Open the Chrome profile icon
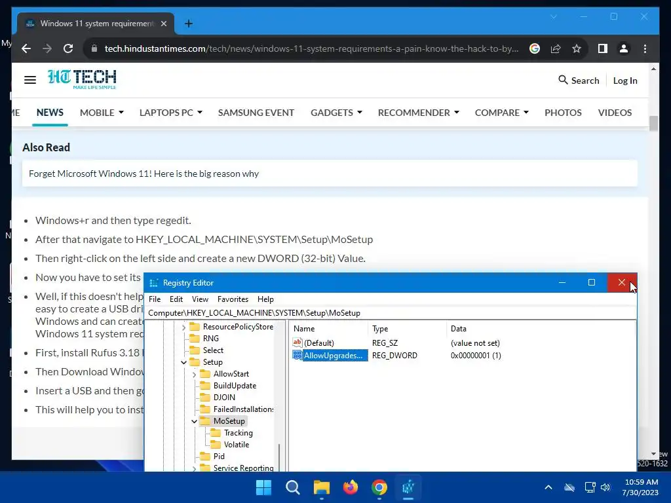 624,48
